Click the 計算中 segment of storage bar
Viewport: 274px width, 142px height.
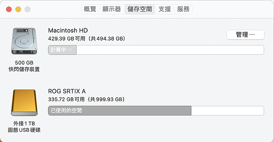pyautogui.click(x=62, y=50)
